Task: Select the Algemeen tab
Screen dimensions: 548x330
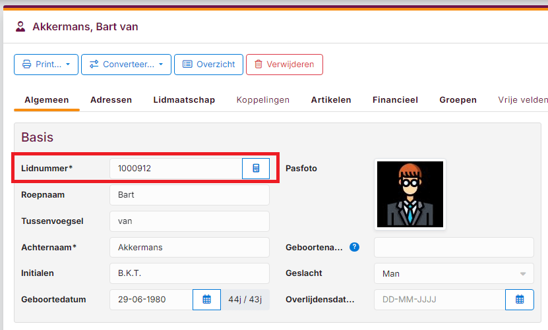Action: pos(46,100)
